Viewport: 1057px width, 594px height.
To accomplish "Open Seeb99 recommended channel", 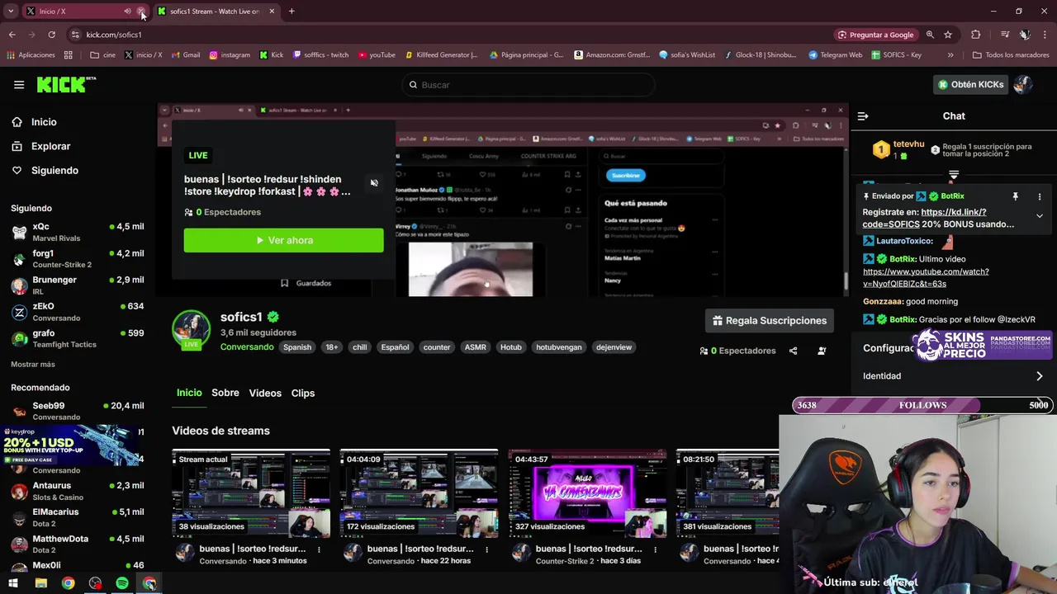I will click(77, 411).
